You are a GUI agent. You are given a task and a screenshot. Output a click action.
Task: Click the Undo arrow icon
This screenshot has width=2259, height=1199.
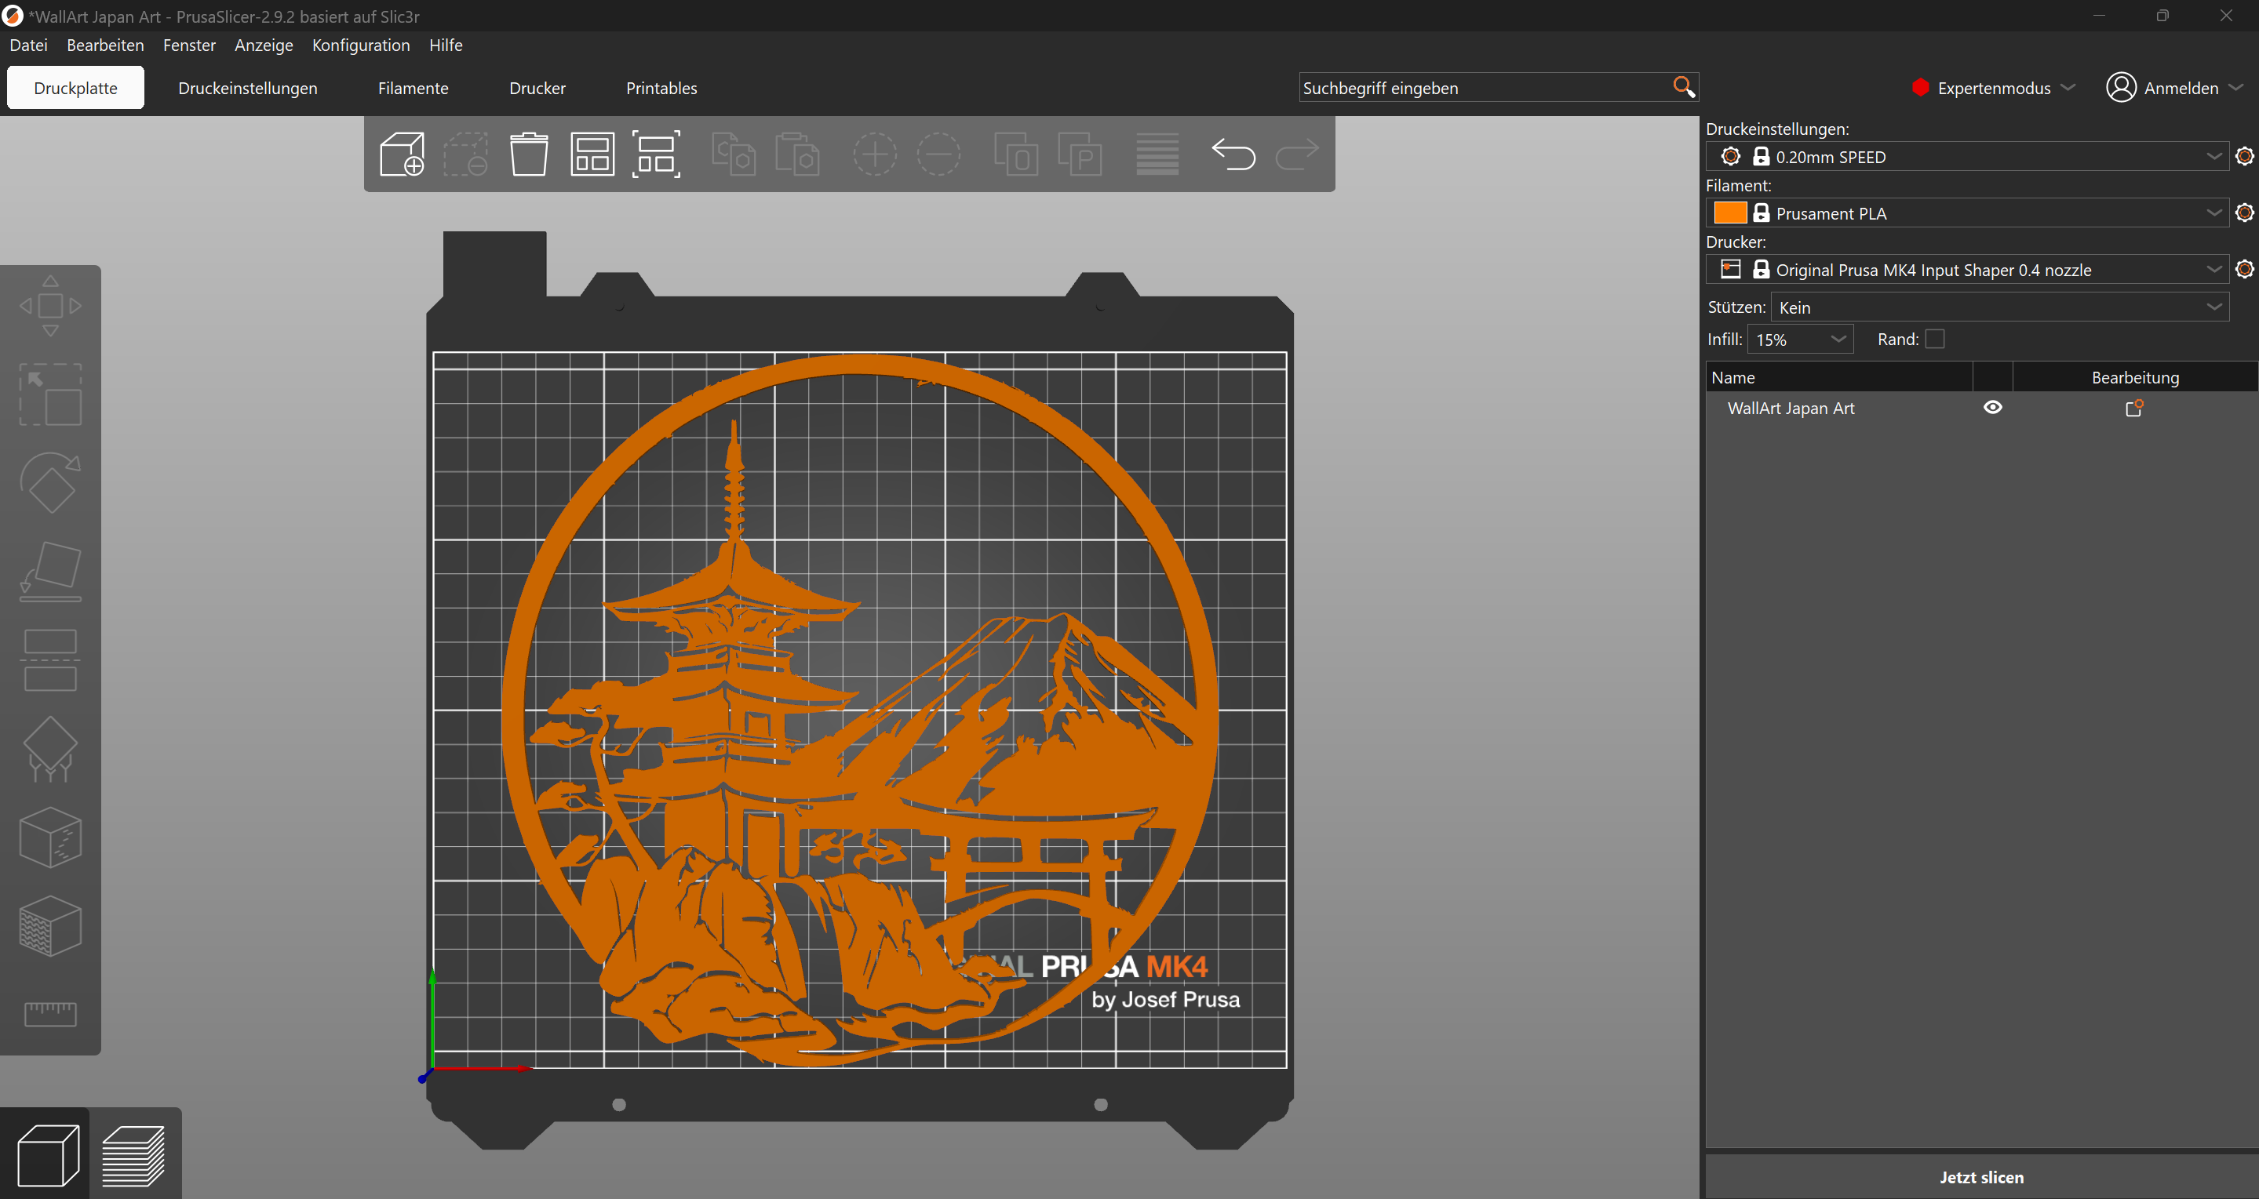point(1233,154)
